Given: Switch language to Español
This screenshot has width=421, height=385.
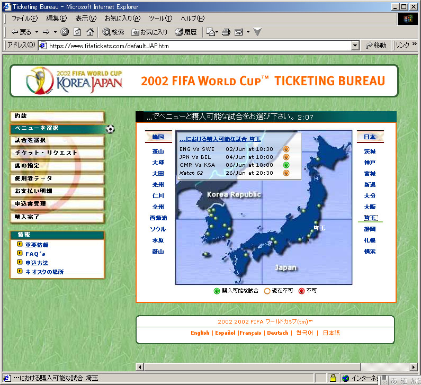Looking at the screenshot, I should click(225, 333).
